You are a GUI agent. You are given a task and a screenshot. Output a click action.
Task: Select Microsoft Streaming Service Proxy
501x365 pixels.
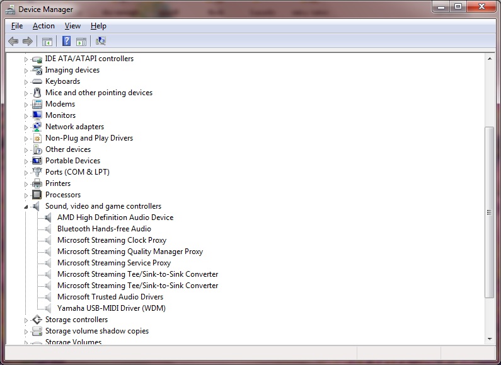[114, 263]
